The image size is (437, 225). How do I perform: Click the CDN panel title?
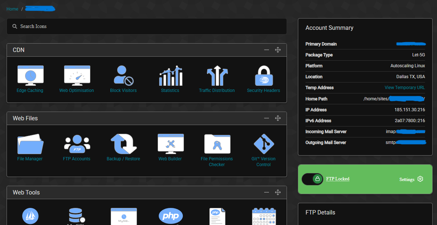coord(19,50)
